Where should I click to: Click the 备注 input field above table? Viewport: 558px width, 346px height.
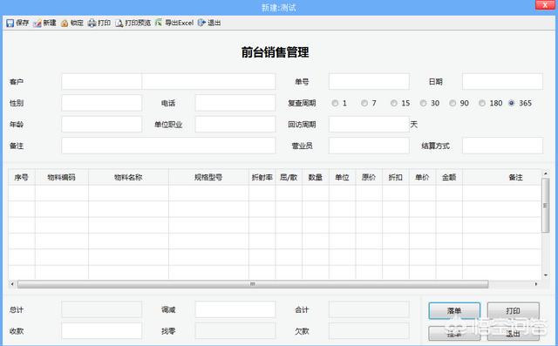click(x=168, y=146)
